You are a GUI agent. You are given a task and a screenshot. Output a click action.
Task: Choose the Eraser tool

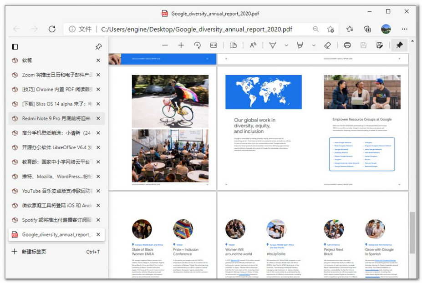[327, 45]
